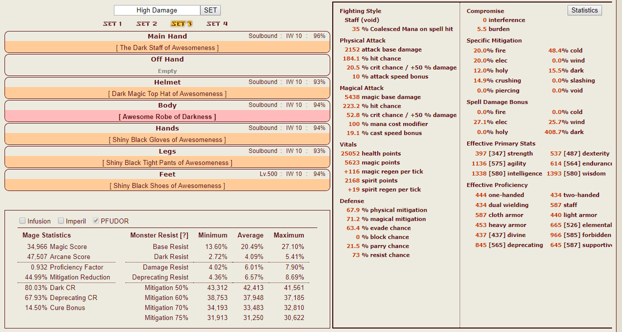Open Shiny Black Shoes of Awesomeness

(167, 186)
